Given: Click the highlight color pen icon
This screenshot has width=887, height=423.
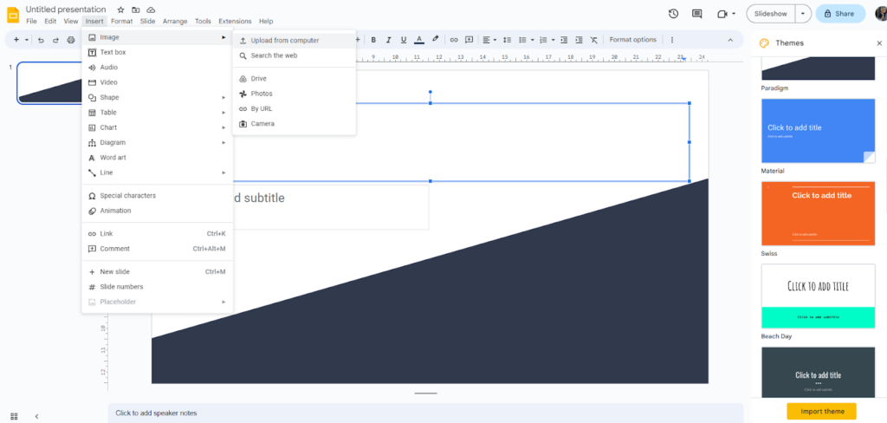Looking at the screenshot, I should point(435,40).
